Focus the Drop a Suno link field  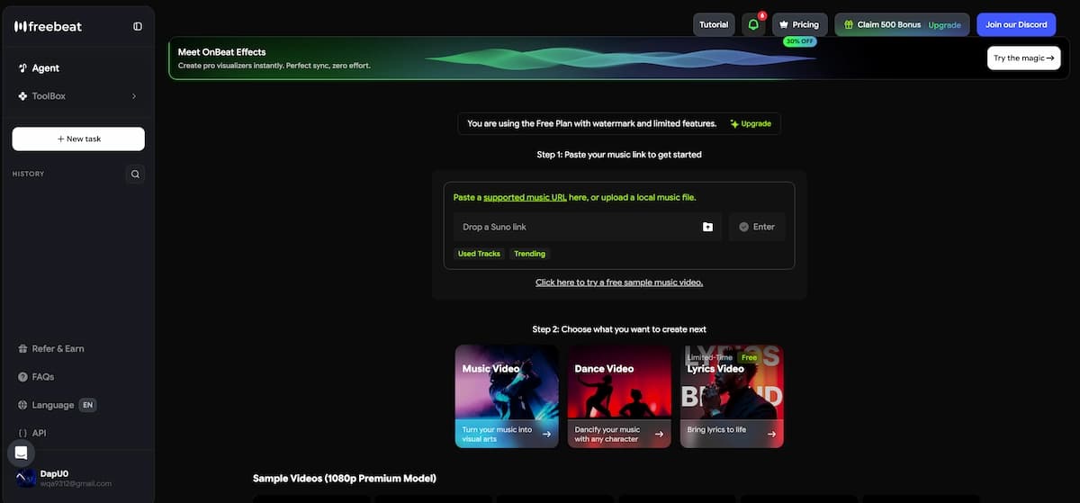pos(588,227)
